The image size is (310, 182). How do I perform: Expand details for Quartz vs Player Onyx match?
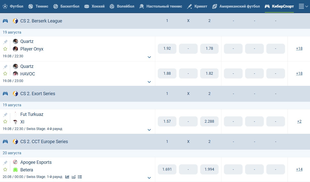[x=149, y=57]
